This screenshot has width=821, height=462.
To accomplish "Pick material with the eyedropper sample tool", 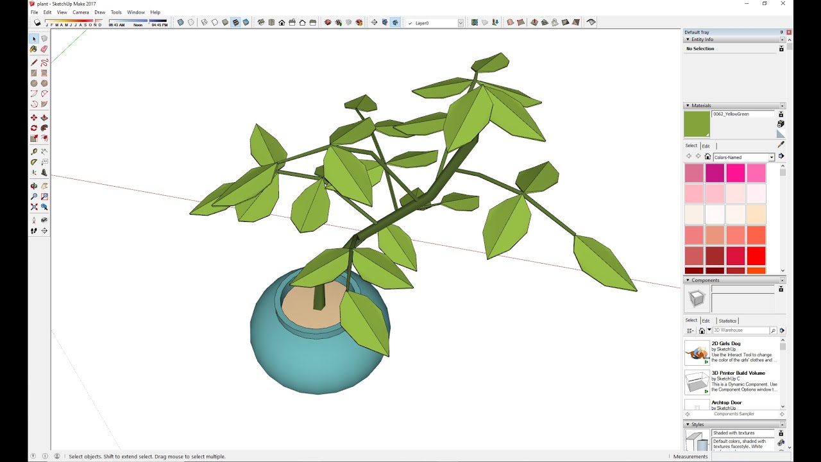I will pos(781,145).
